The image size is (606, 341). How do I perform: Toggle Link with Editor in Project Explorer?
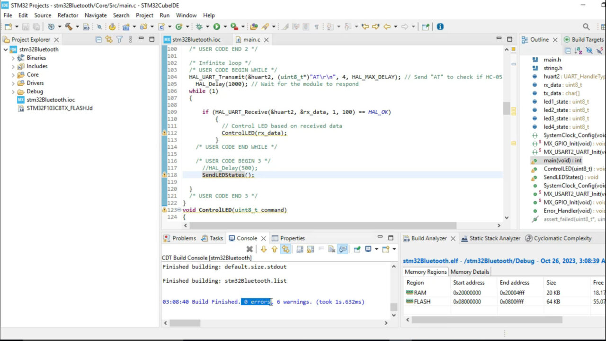[x=109, y=39]
